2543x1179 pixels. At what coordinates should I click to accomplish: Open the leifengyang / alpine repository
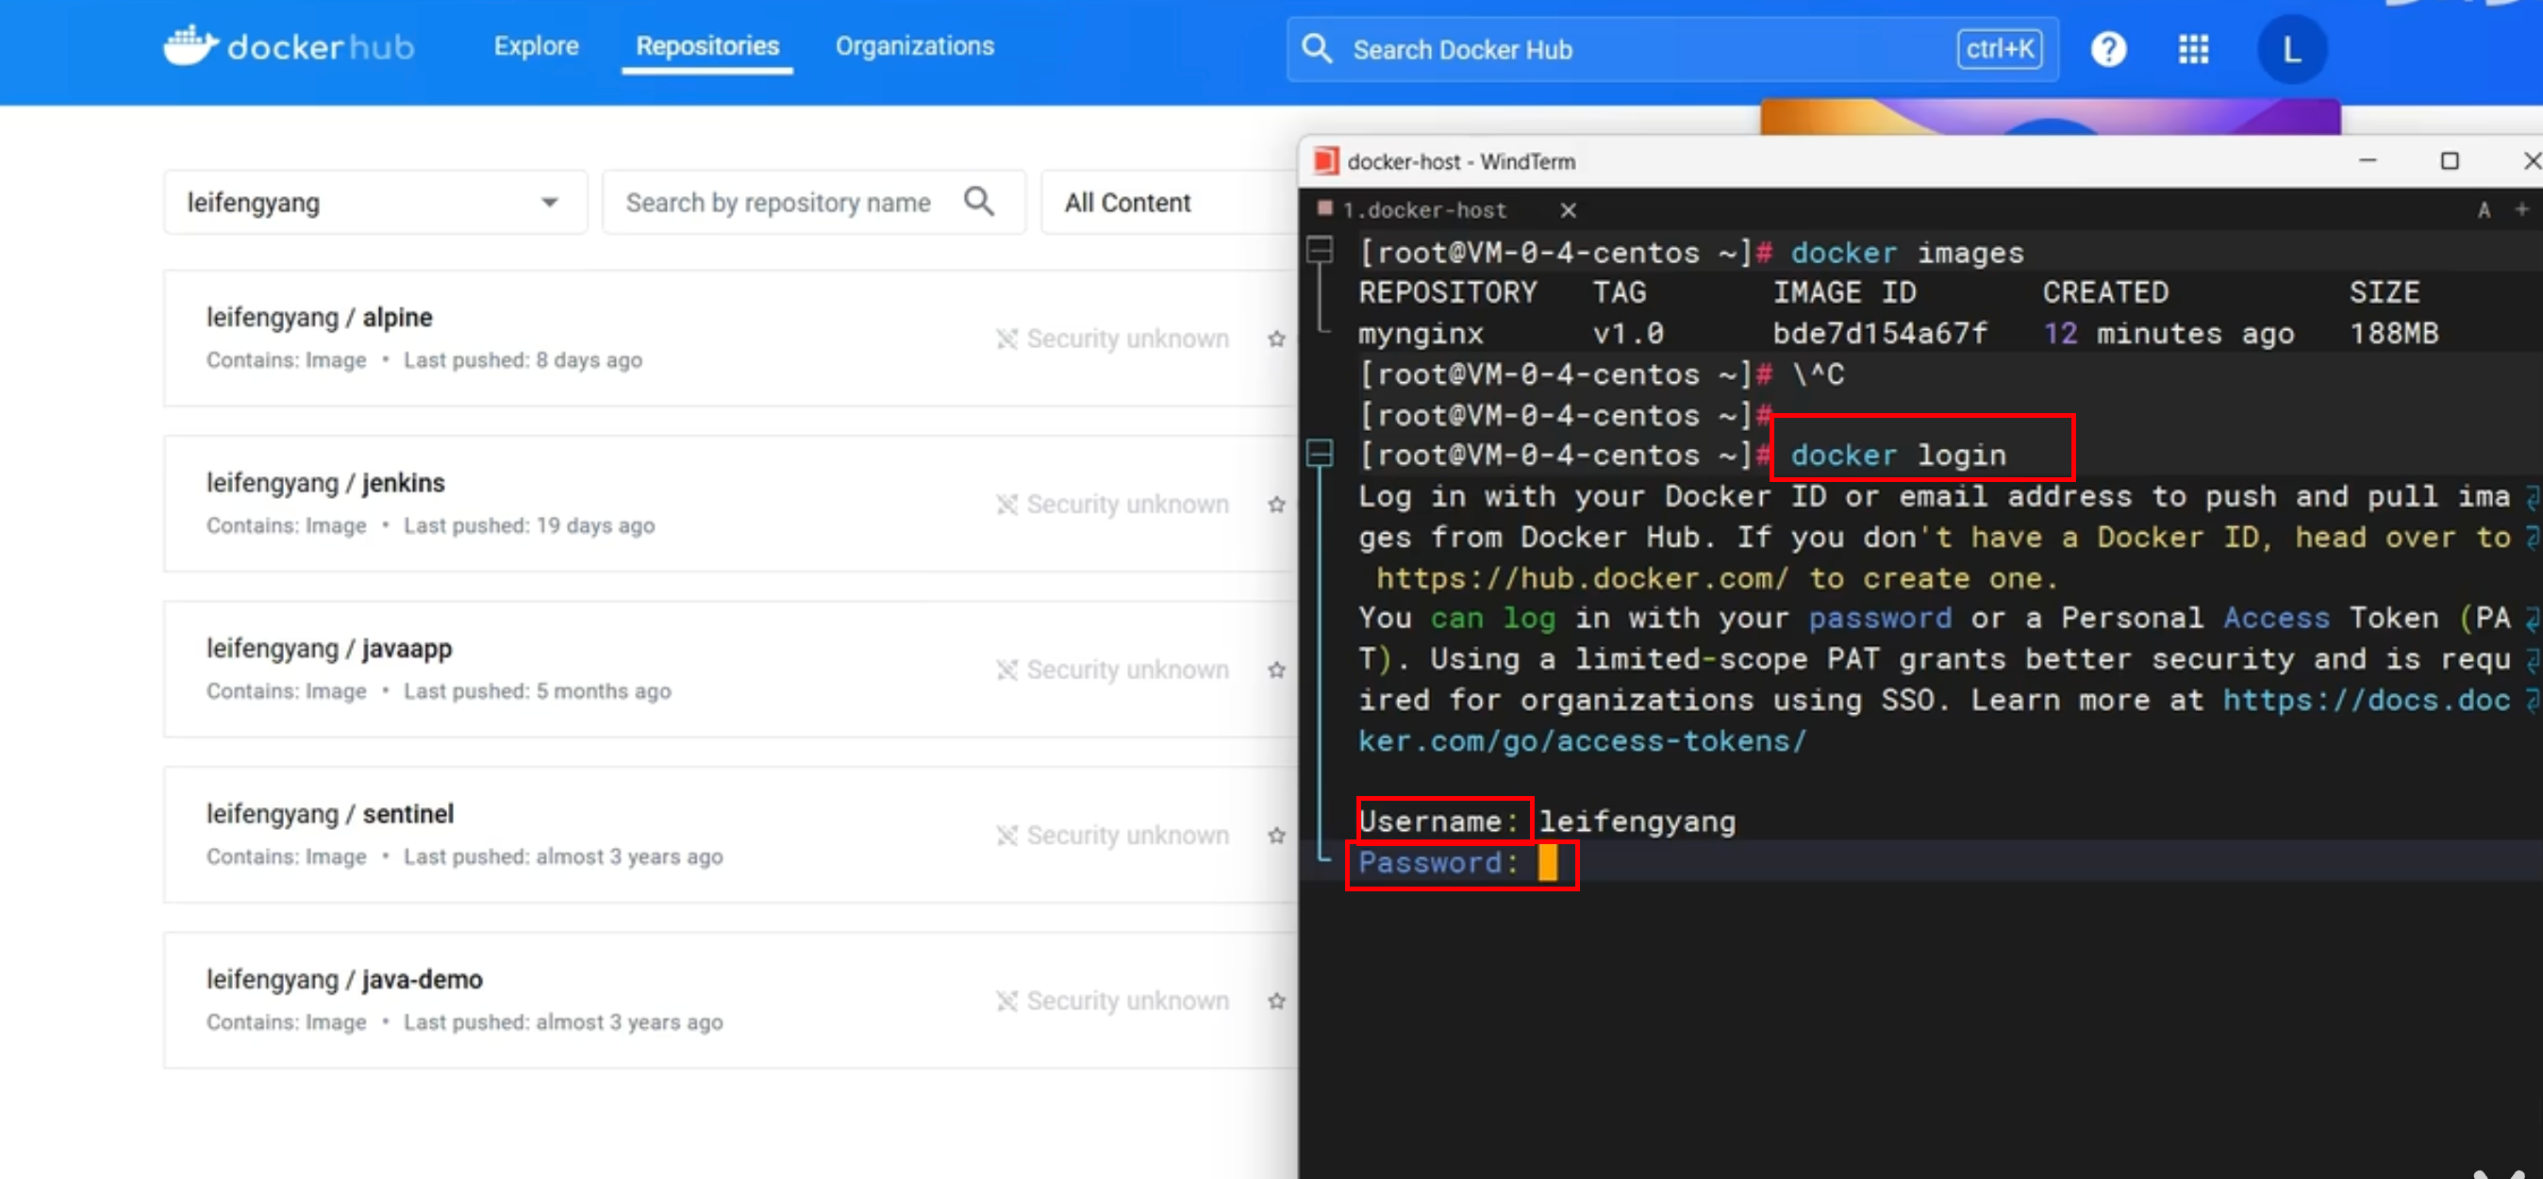[x=319, y=317]
